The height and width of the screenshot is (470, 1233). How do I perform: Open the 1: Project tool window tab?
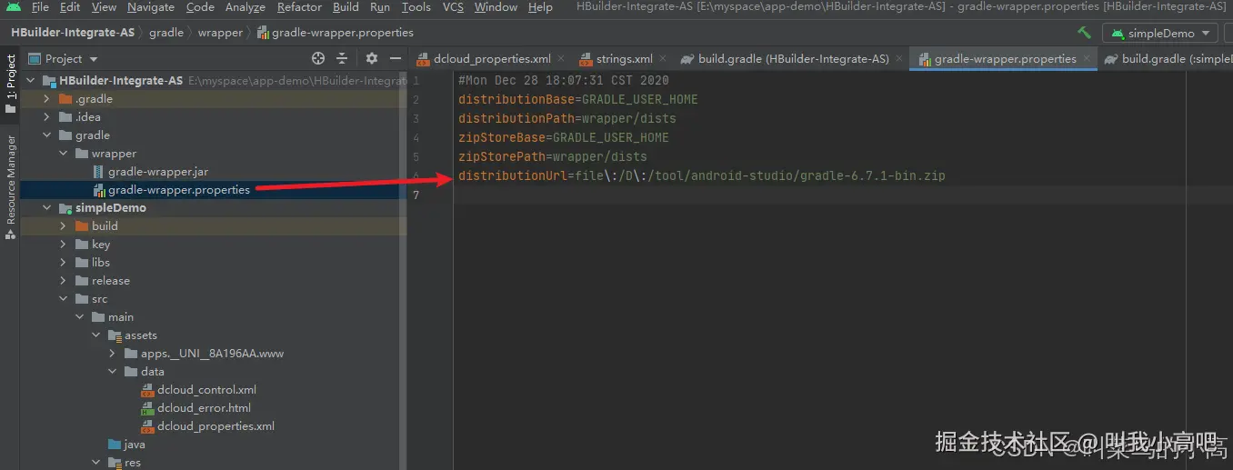click(x=10, y=84)
